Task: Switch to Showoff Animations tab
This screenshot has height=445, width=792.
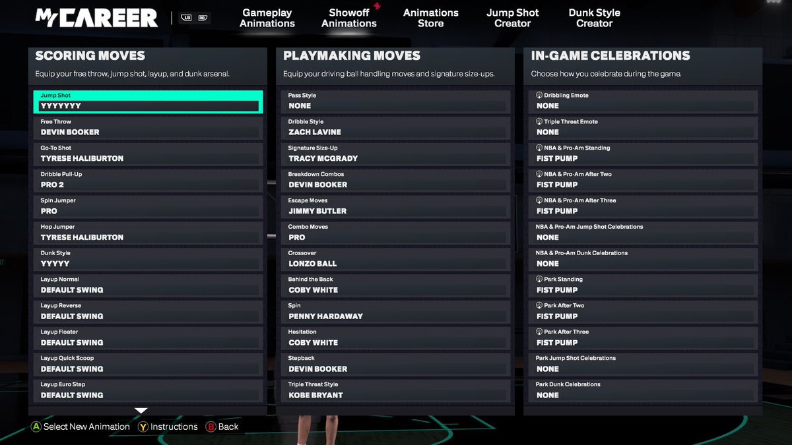Action: [349, 18]
